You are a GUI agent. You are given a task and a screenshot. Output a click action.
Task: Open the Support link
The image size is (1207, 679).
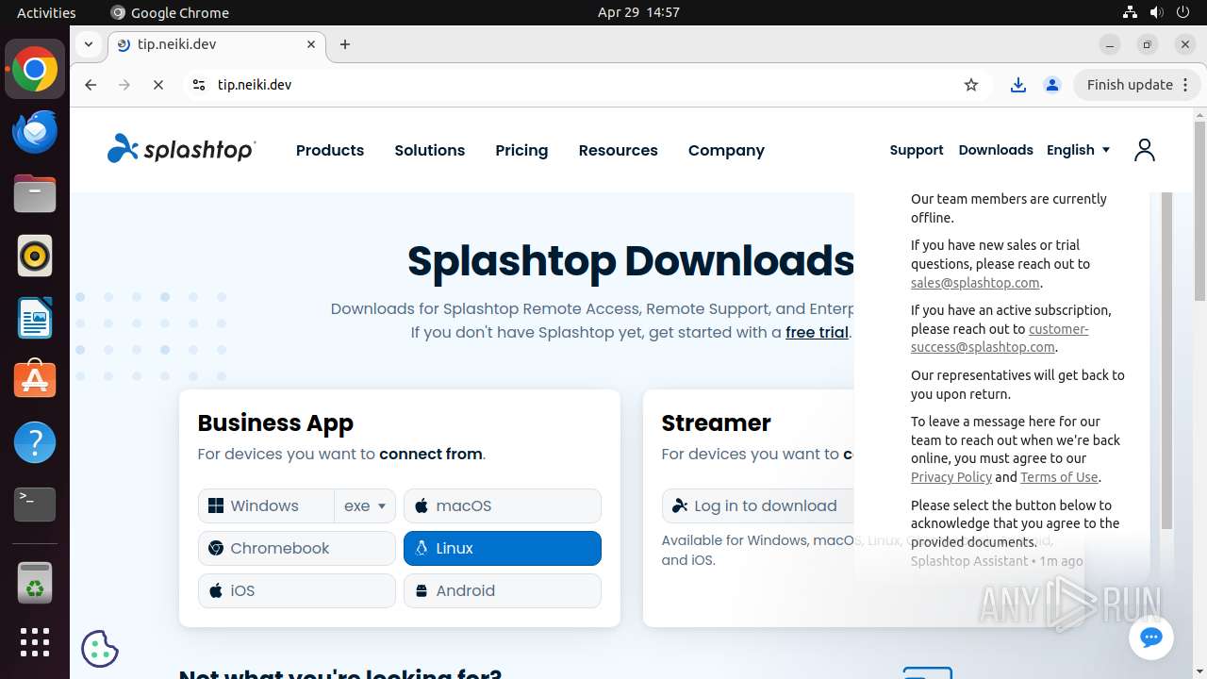pyautogui.click(x=917, y=150)
